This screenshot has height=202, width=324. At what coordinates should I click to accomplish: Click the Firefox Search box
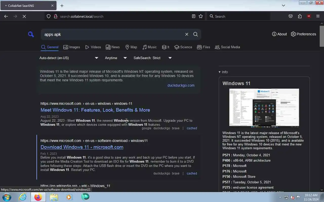(238, 16)
